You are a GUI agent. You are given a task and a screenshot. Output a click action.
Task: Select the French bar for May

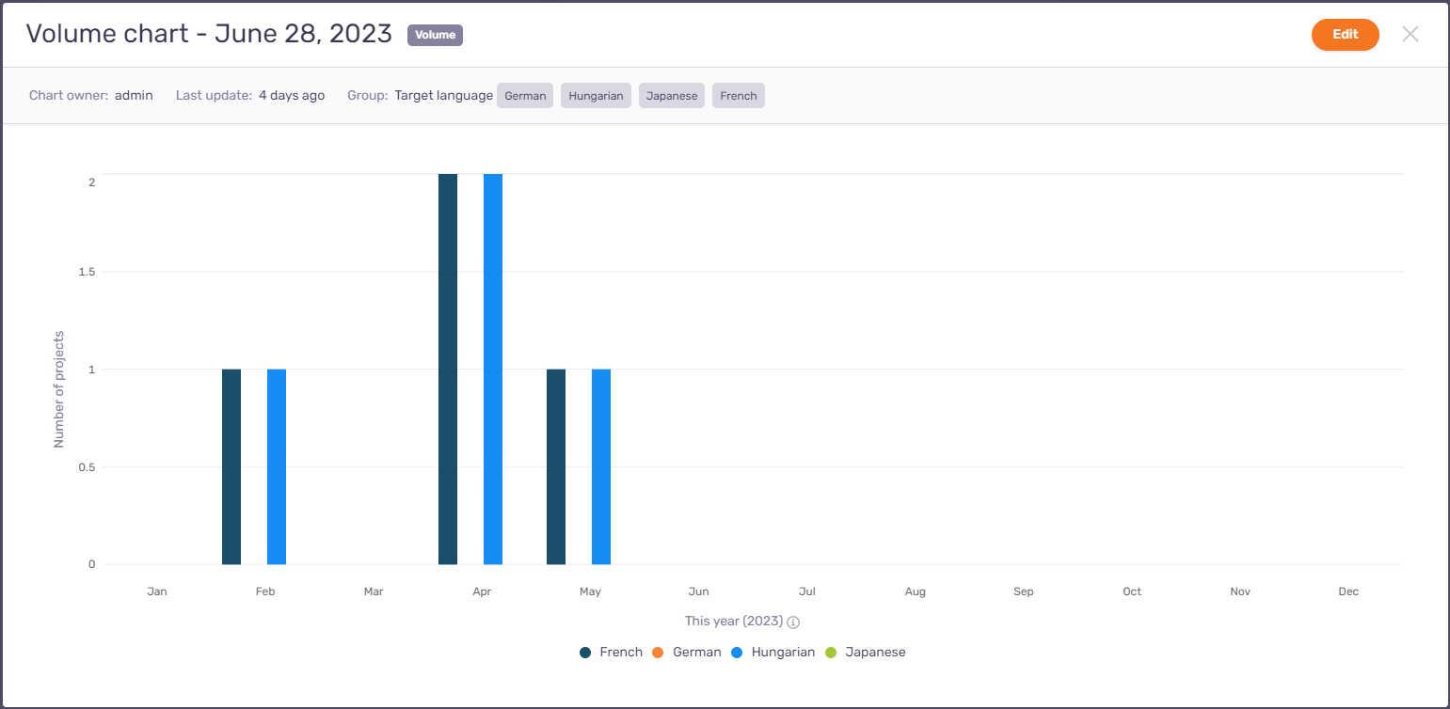556,466
